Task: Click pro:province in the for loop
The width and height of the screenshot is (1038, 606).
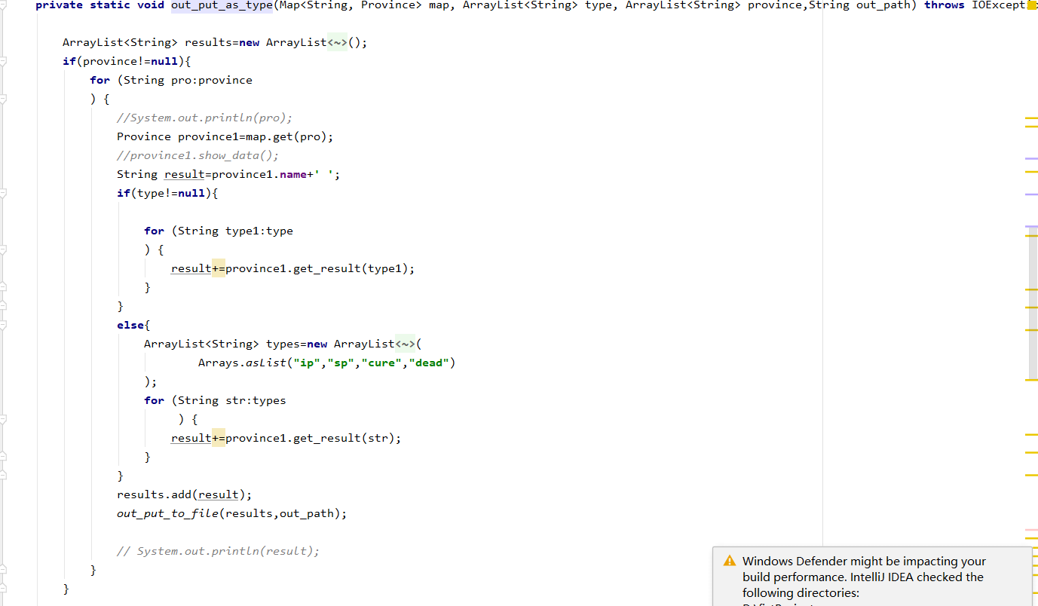Action: 212,80
